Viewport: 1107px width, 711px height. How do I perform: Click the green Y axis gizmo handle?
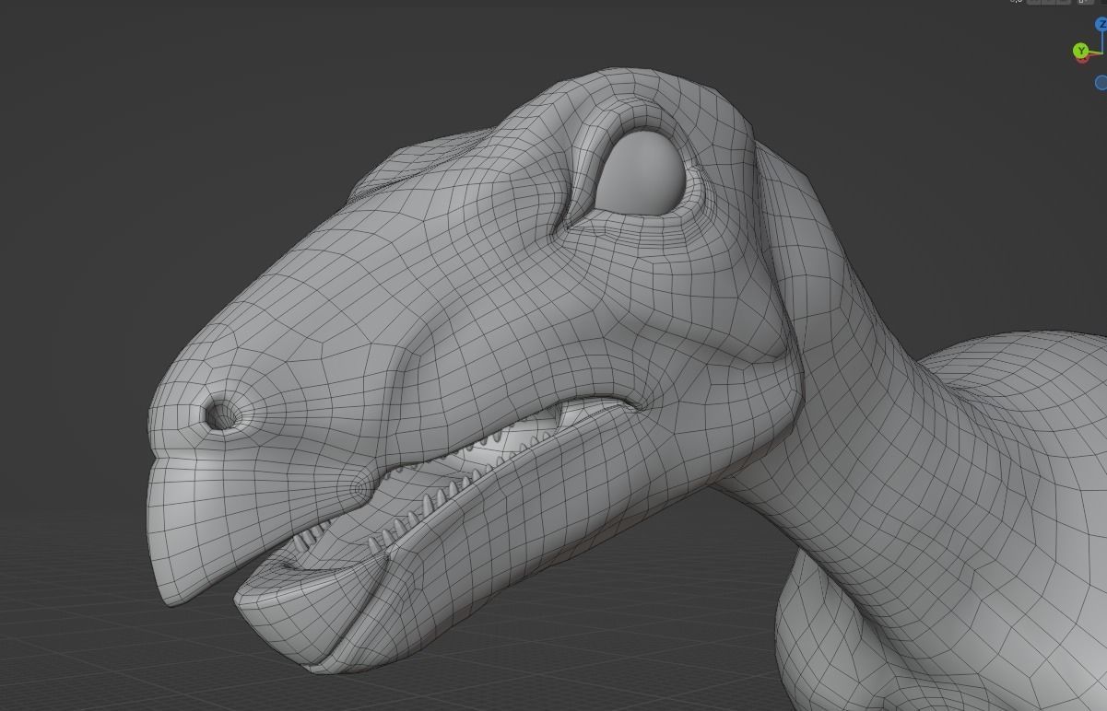[x=1081, y=51]
